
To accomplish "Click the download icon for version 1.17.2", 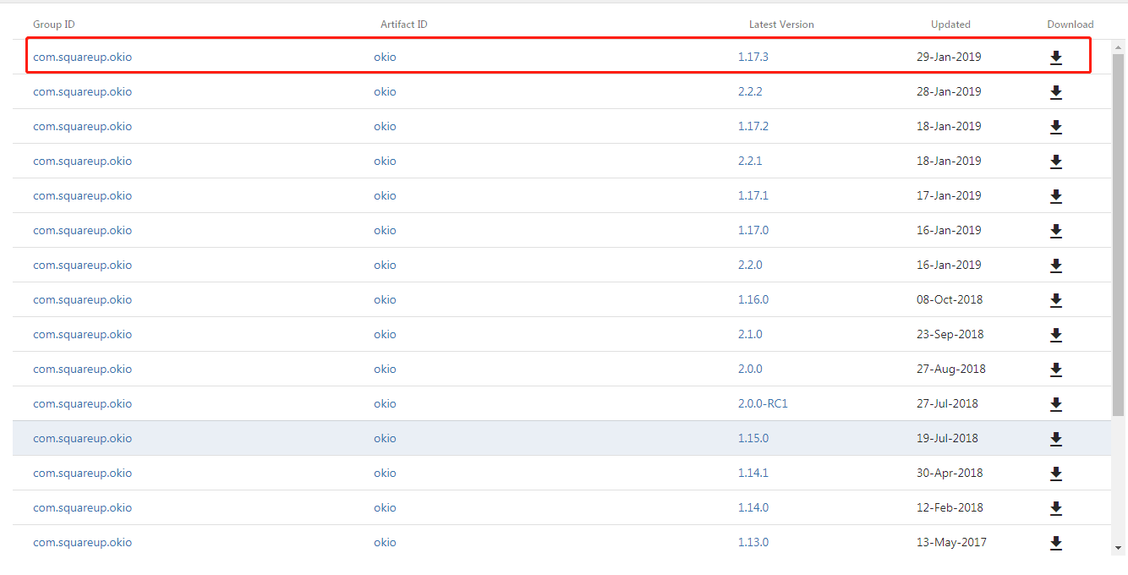I will (x=1055, y=127).
